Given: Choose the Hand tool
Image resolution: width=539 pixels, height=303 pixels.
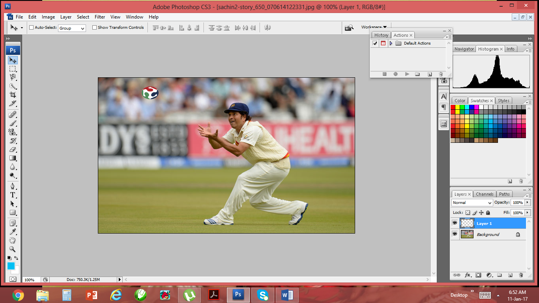Looking at the screenshot, I should [x=13, y=240].
